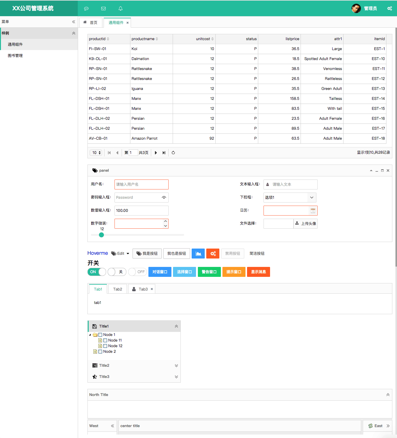Collapse the East region panel
Viewport: 397px width, 438px height.
388,426
